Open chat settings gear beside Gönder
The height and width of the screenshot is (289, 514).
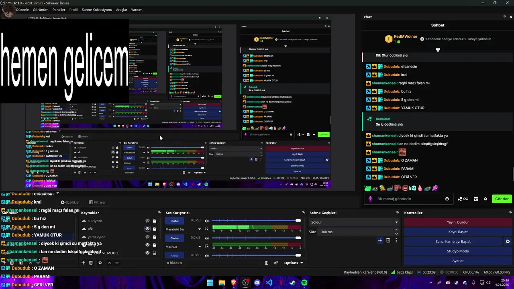(485, 199)
